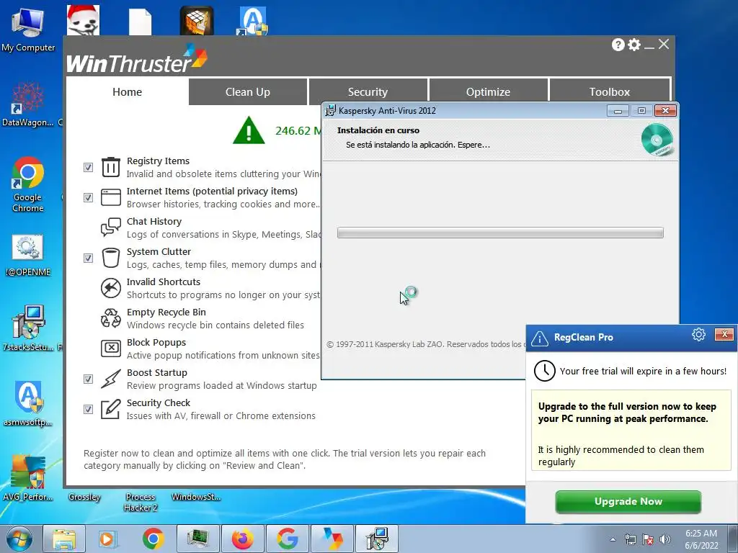The height and width of the screenshot is (553, 738).
Task: Click the green warning triangle icon
Action: tap(249, 130)
